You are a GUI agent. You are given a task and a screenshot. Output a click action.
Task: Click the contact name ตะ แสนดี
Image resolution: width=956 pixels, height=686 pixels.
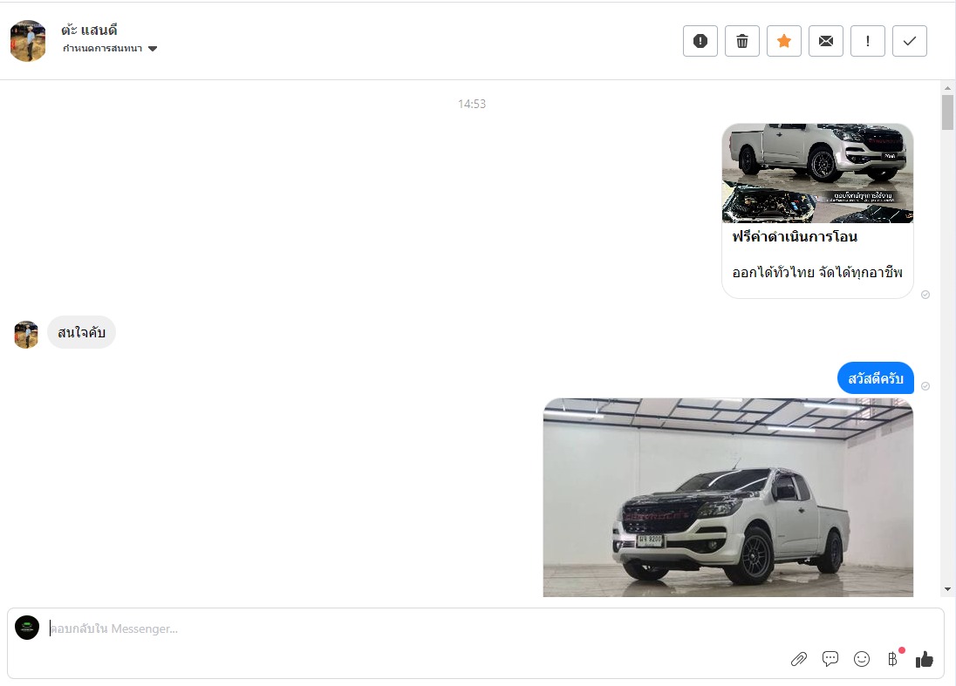click(x=89, y=30)
